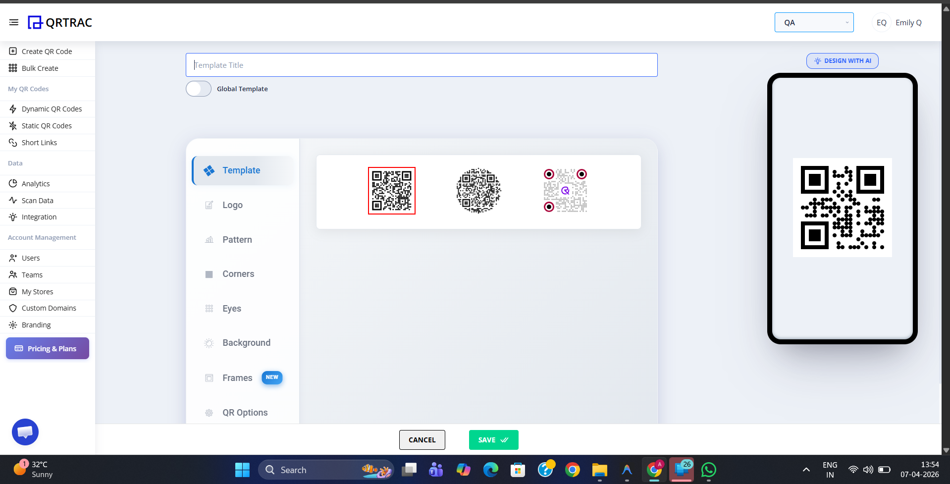Select the QR template with red eye corners

point(565,191)
